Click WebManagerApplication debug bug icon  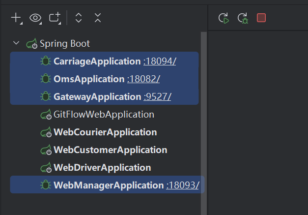[x=46, y=184]
